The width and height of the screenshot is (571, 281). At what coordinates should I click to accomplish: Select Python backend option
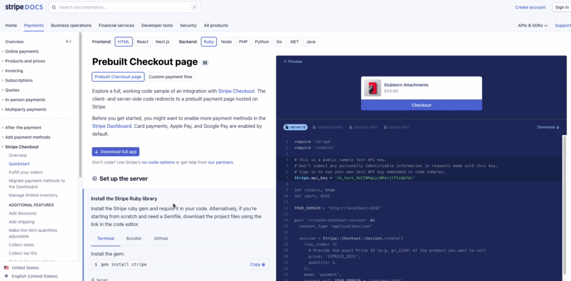tap(262, 42)
